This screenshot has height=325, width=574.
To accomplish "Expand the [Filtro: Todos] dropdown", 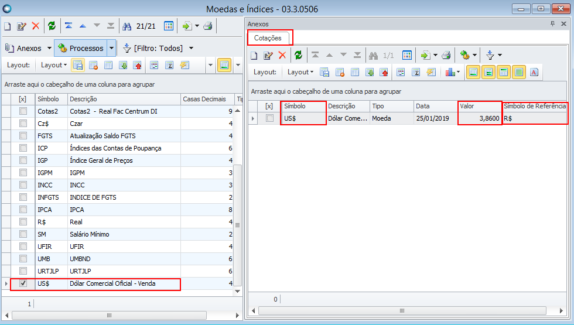I will (x=191, y=48).
